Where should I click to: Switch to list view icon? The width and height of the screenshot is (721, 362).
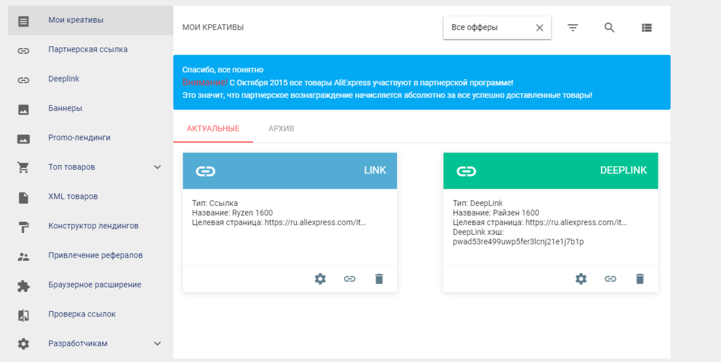pyautogui.click(x=646, y=28)
